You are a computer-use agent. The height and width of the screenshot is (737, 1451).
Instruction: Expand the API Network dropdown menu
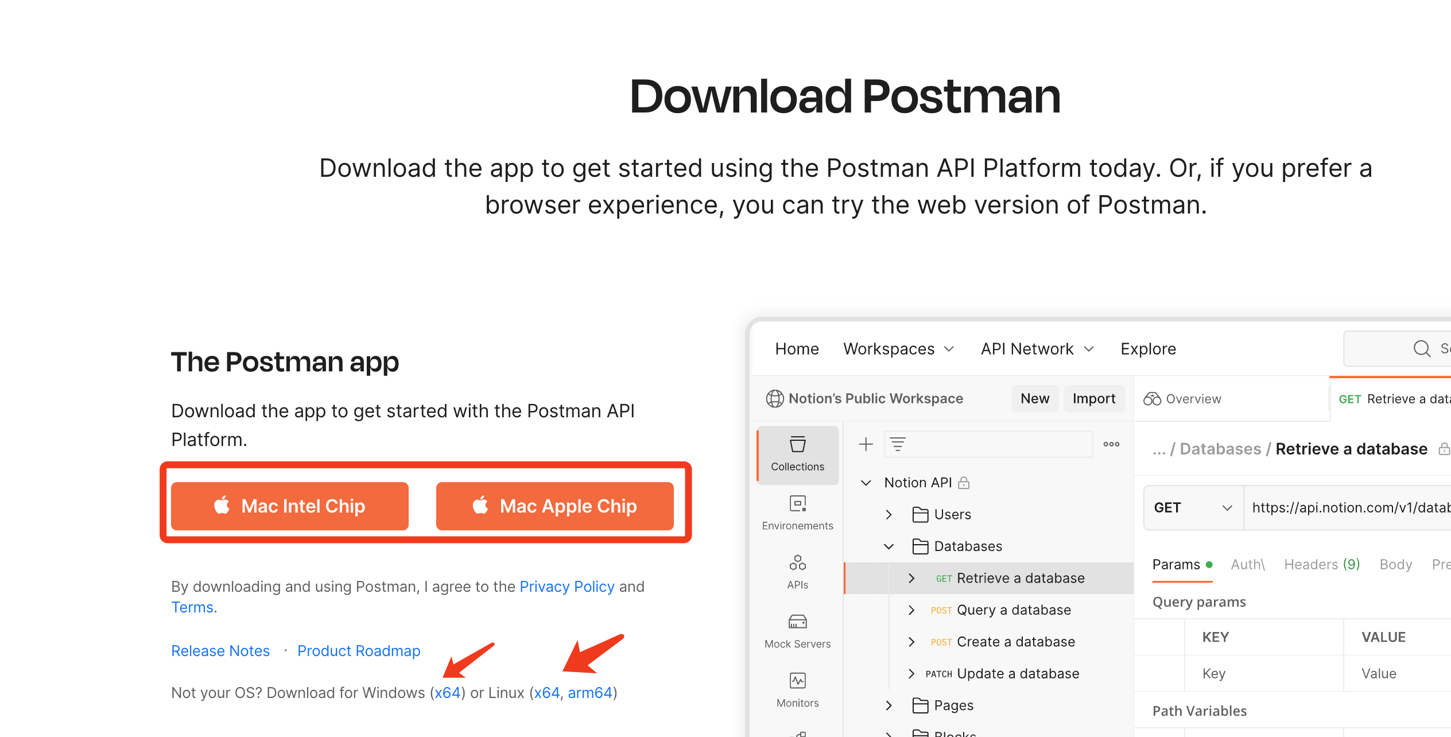coord(1035,349)
